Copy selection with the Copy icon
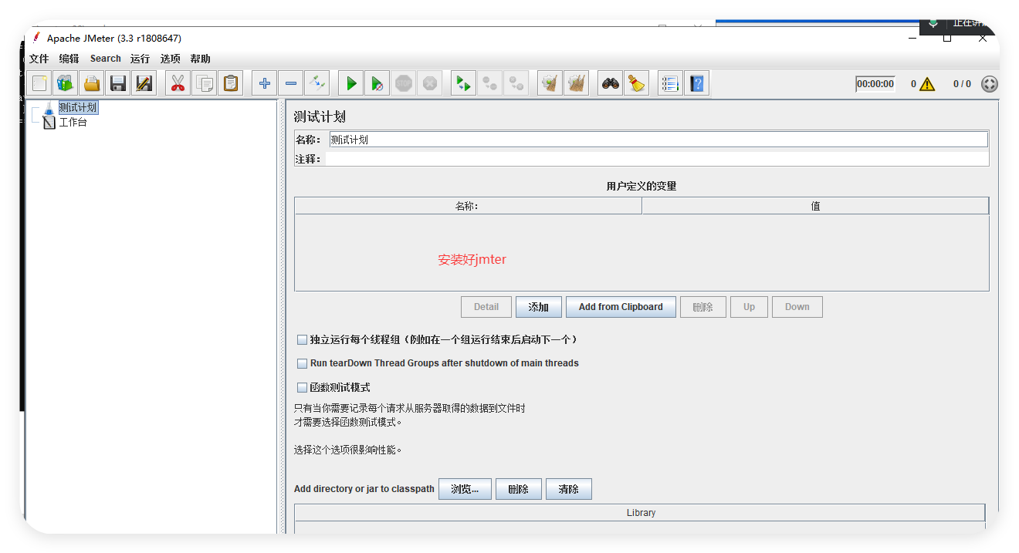Viewport: 1019px width, 553px height. (205, 83)
